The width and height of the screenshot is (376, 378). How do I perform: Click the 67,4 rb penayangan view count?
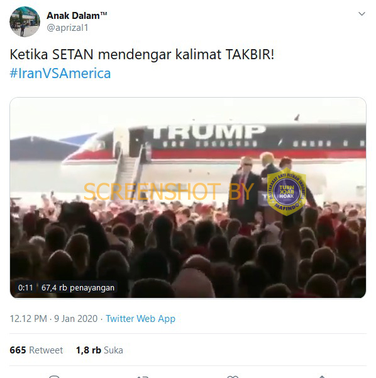click(78, 288)
